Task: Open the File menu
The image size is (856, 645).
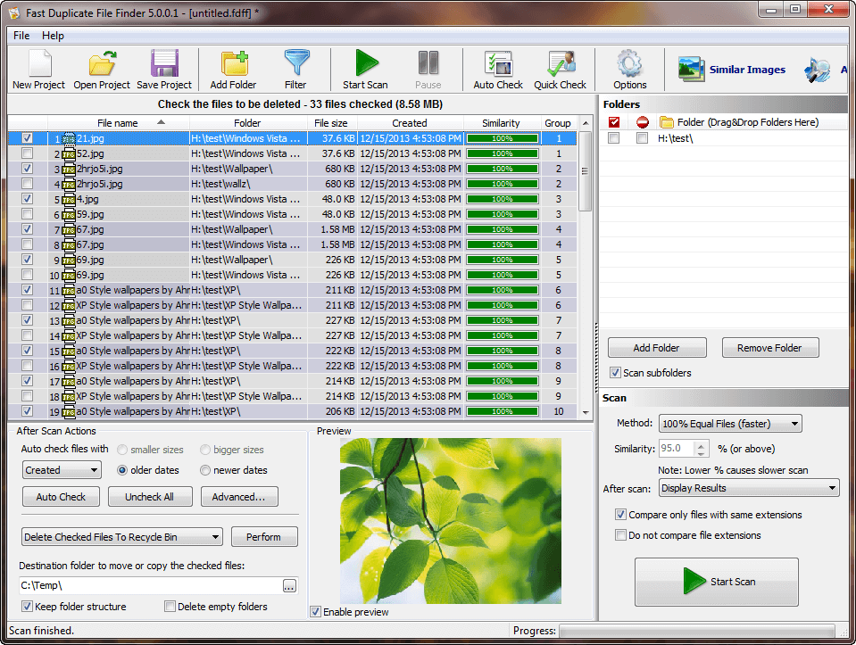Action: 21,36
